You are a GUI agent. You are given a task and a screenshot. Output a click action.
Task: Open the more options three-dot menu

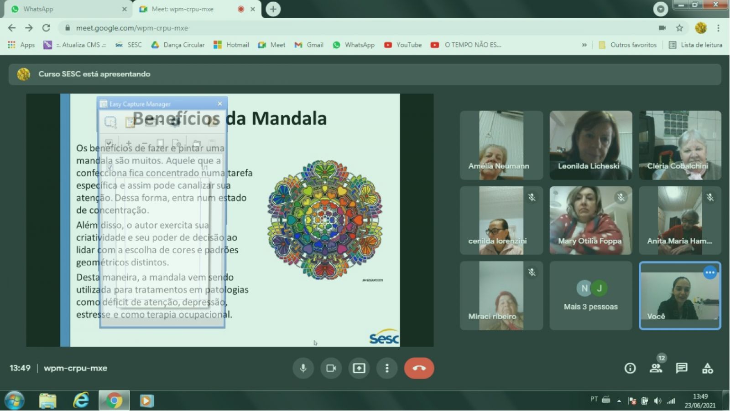point(387,368)
